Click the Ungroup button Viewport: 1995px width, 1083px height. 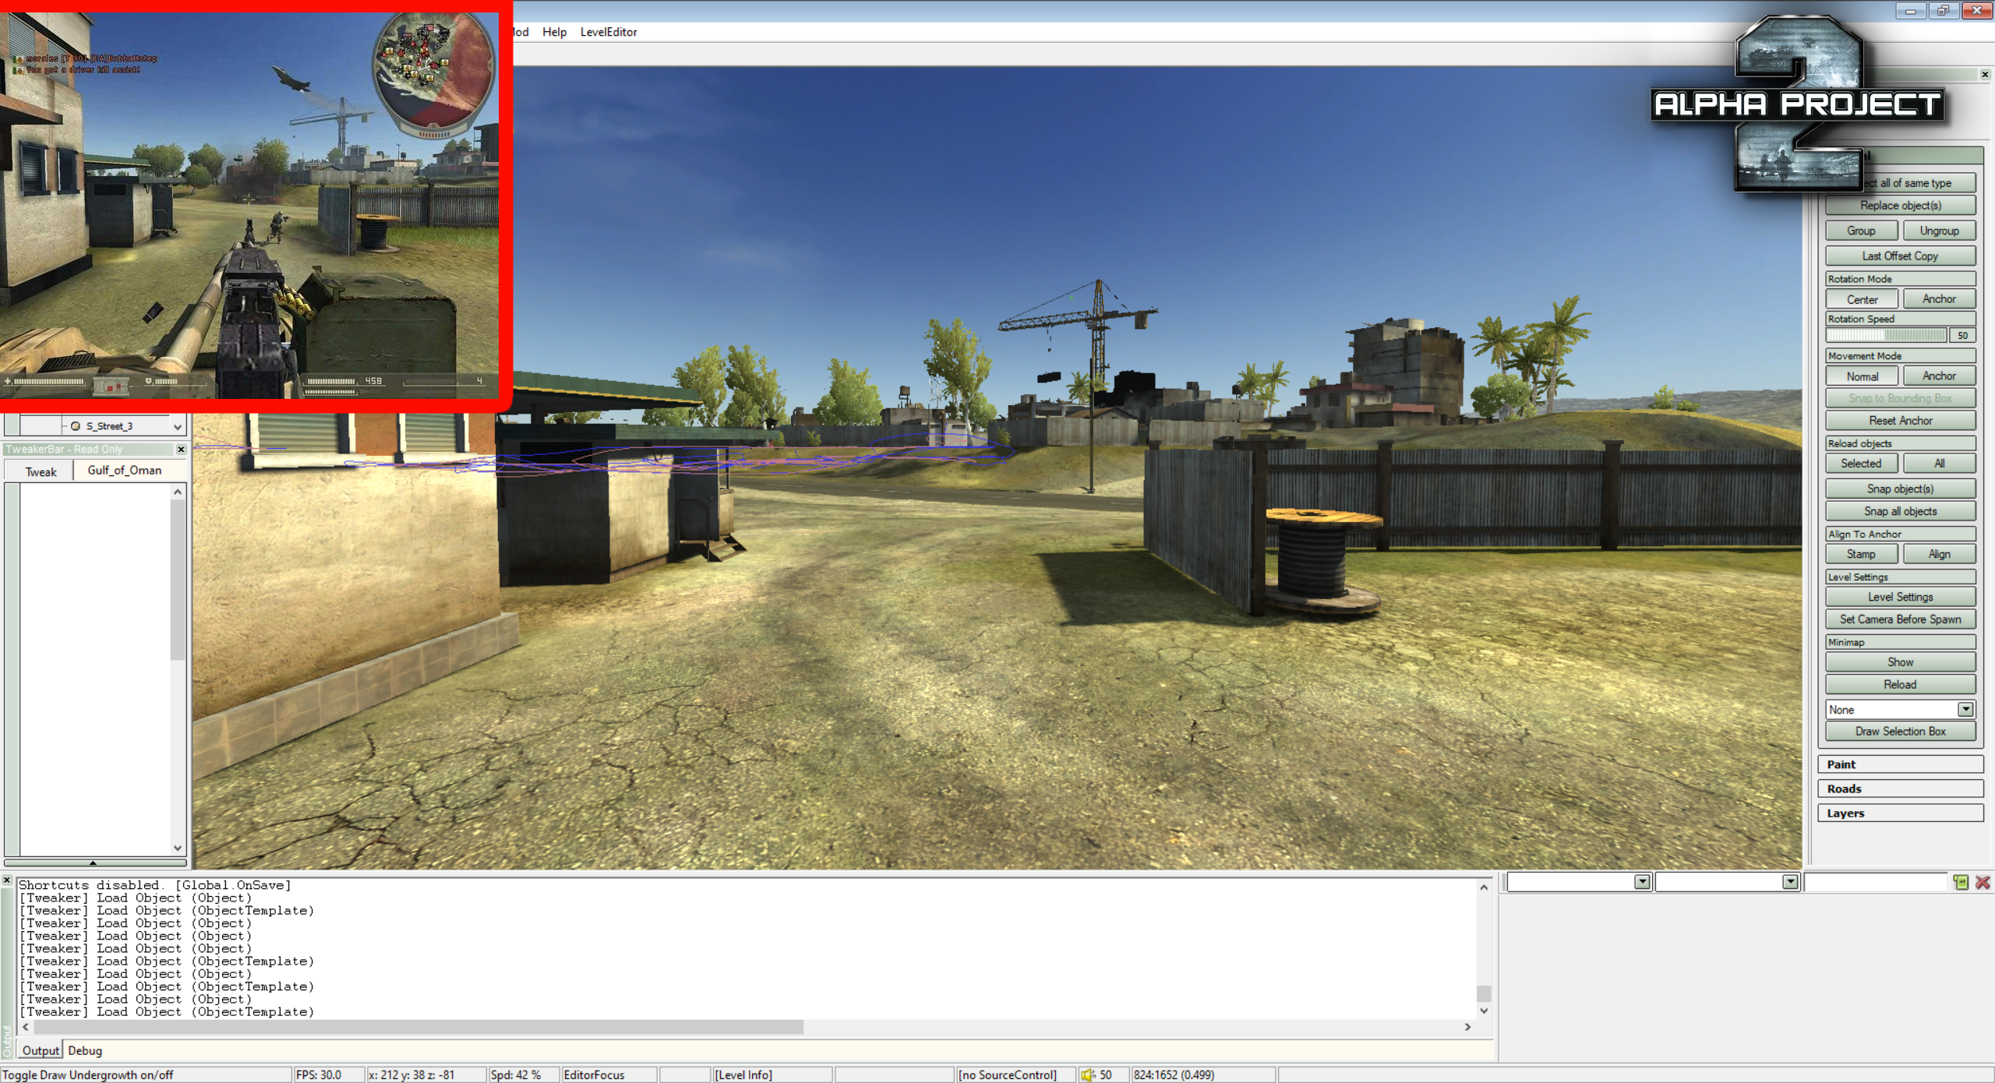tap(1939, 231)
